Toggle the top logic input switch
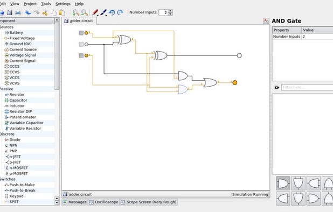Screen dimensions: 333x212 coord(81,33)
